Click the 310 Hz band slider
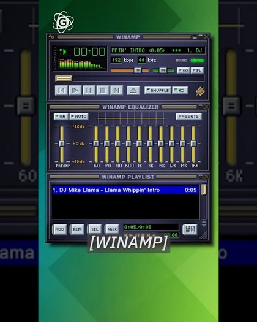The width and height of the screenshot is (257, 322). coord(117,144)
